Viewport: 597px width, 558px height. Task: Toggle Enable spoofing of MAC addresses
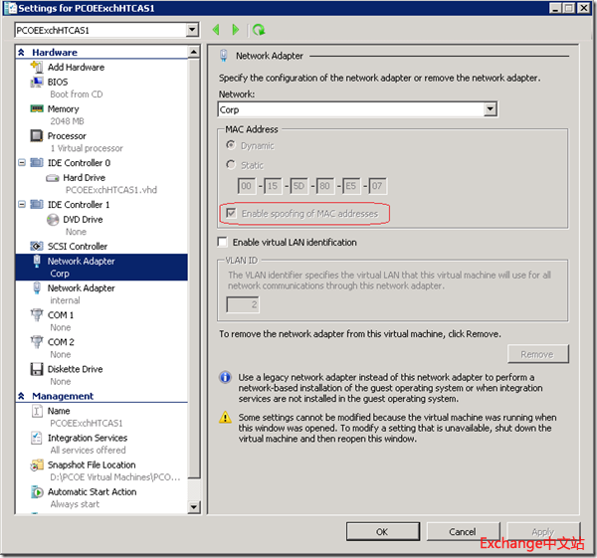click(x=233, y=214)
